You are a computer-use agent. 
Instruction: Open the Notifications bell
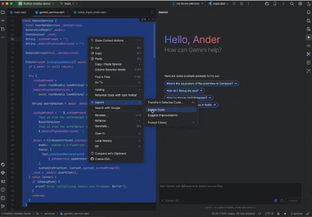coord(309,12)
